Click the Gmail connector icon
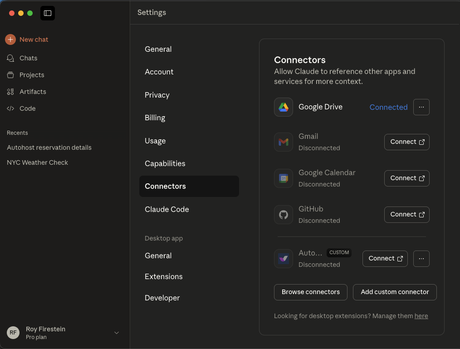 tap(283, 142)
